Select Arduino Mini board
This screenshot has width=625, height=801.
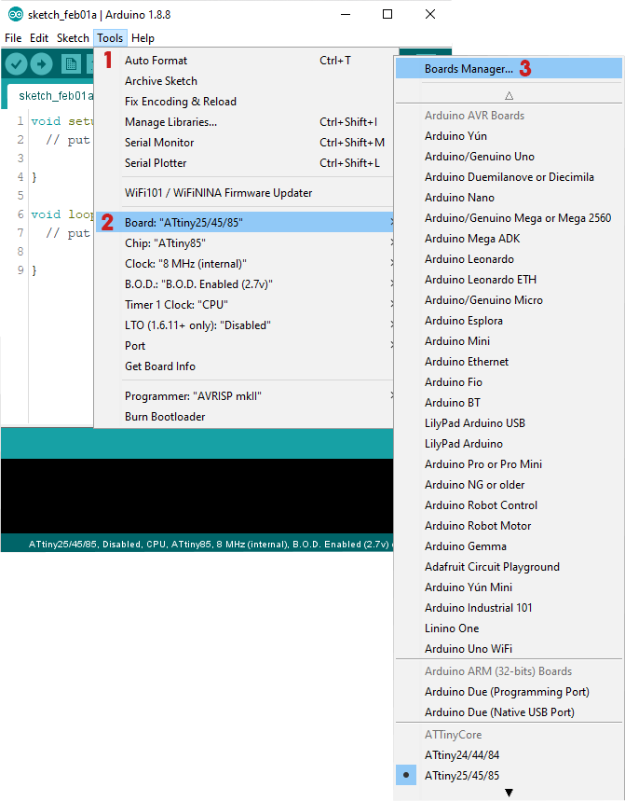(509, 340)
